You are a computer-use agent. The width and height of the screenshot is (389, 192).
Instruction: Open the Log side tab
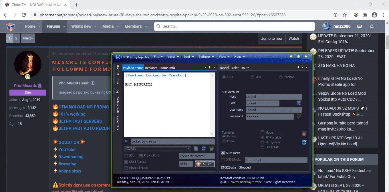click(x=117, y=90)
